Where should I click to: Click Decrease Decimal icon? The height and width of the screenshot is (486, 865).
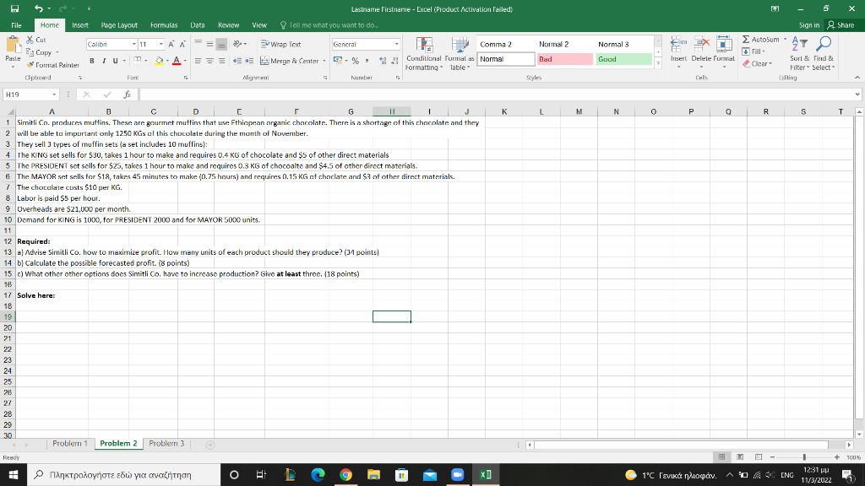coord(394,61)
